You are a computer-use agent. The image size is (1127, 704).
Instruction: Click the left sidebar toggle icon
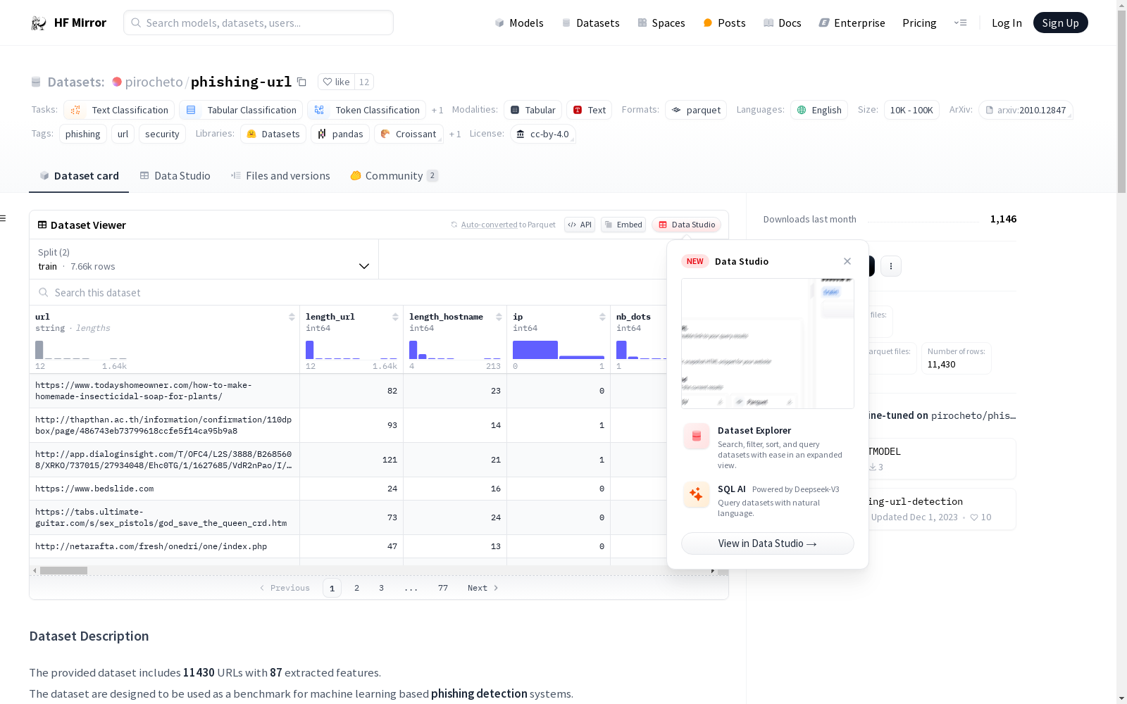click(4, 218)
